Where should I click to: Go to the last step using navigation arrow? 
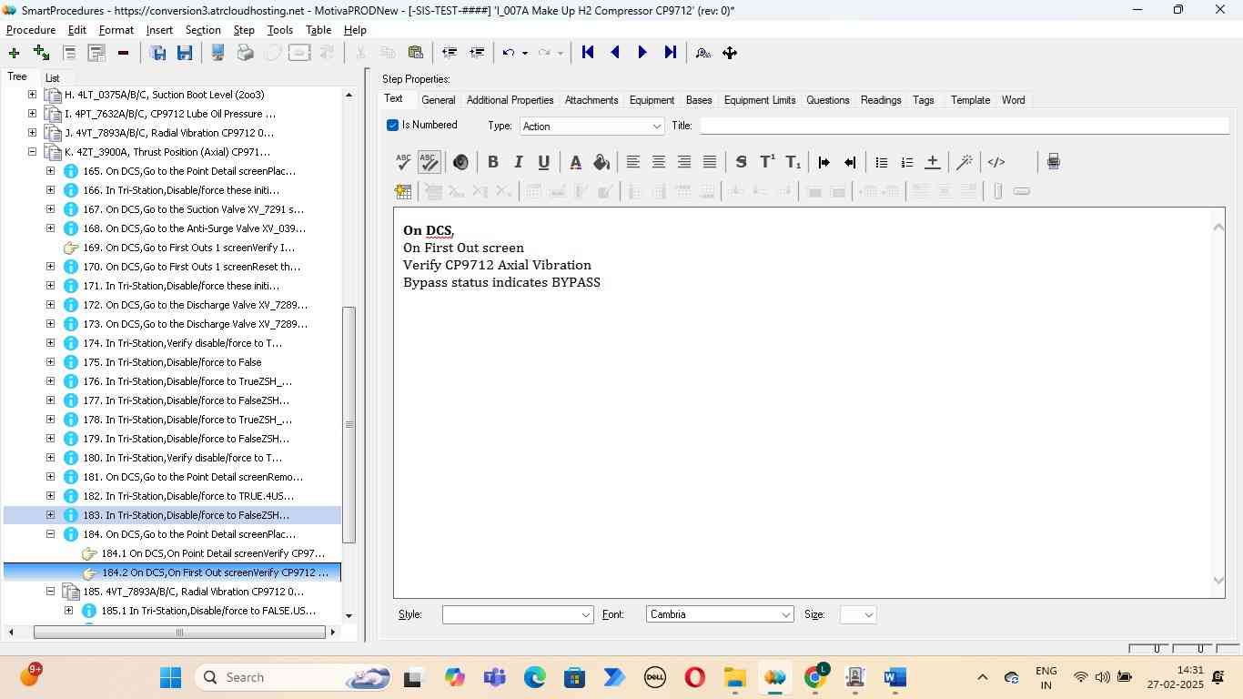(670, 53)
